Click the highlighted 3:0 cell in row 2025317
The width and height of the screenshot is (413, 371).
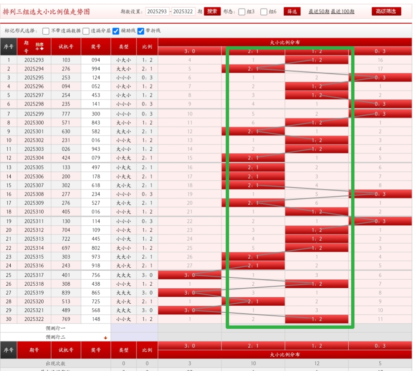click(x=189, y=275)
